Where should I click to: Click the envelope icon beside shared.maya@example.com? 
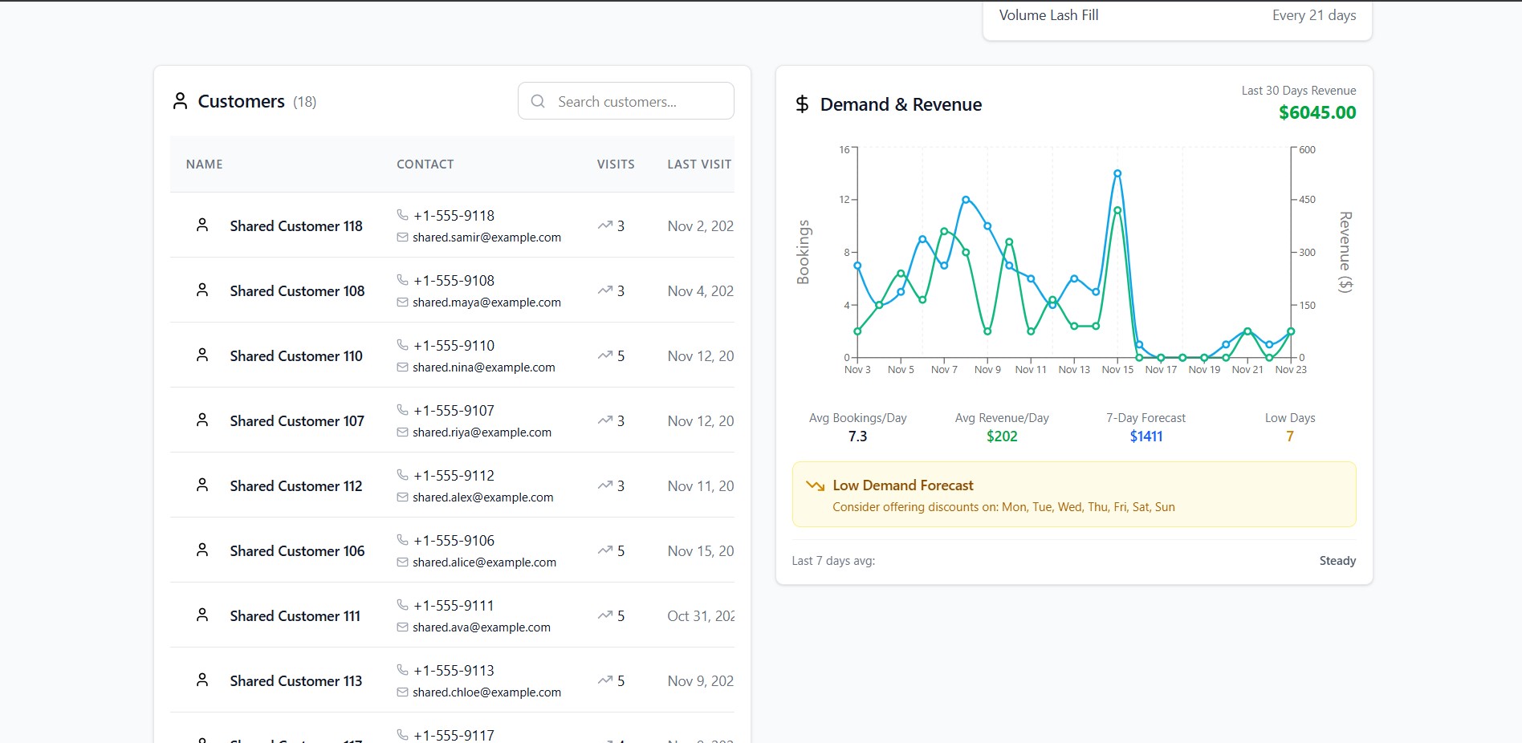coord(403,302)
